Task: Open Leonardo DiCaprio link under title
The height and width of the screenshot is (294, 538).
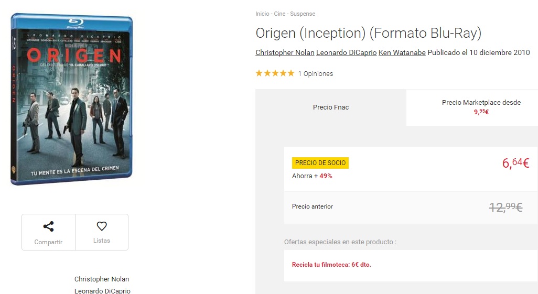Action: click(346, 52)
